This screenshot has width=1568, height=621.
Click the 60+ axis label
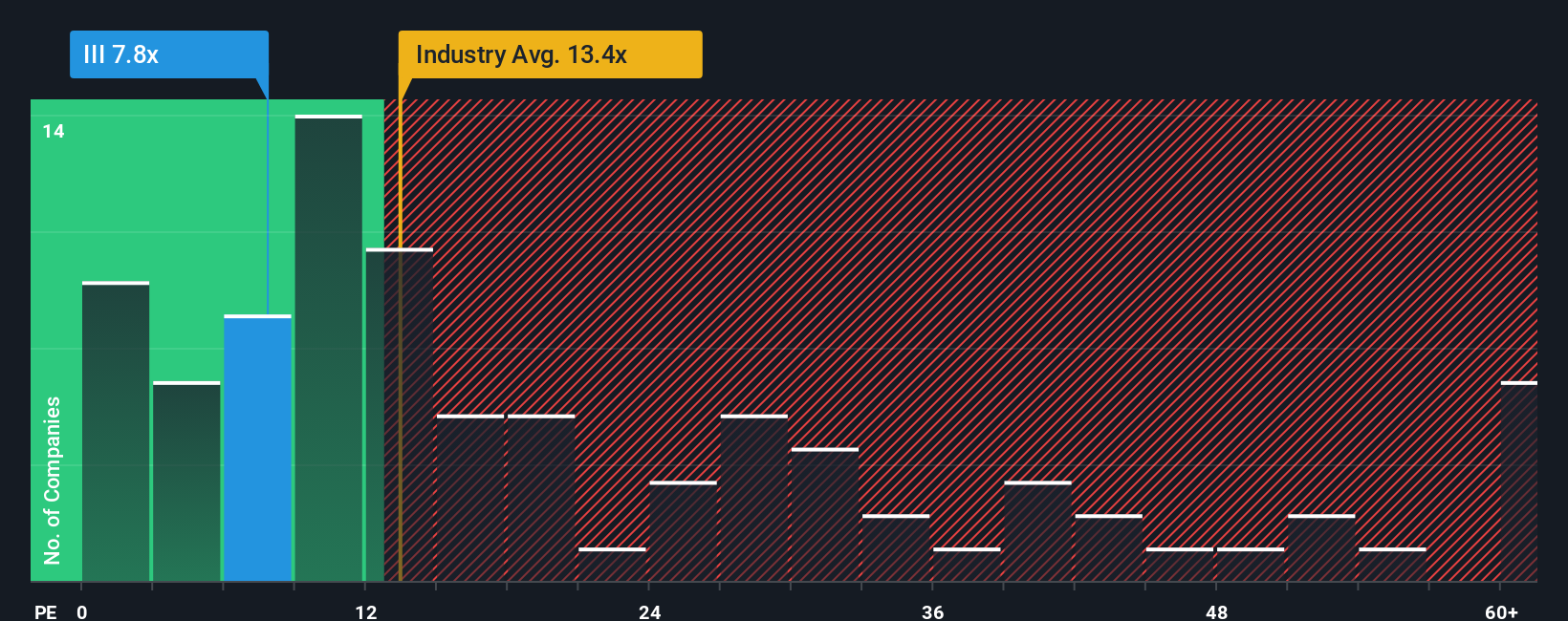(x=1501, y=611)
